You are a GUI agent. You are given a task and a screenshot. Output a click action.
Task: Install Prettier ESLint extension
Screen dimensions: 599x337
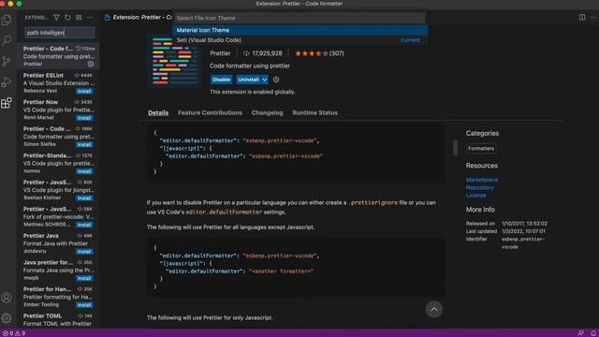click(x=84, y=92)
